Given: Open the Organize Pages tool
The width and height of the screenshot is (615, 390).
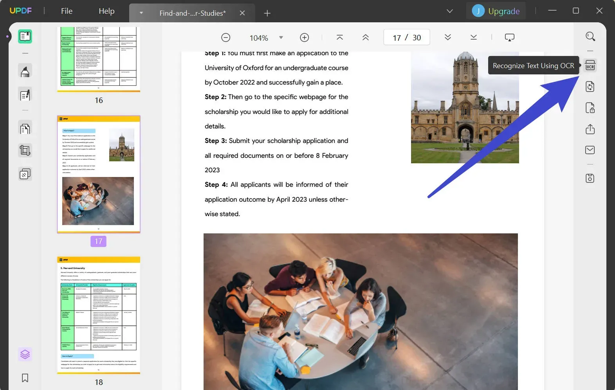Looking at the screenshot, I should [x=25, y=129].
